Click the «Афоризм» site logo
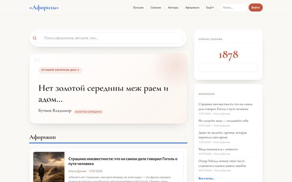Viewport: 292px width, 182px height. coord(44,8)
